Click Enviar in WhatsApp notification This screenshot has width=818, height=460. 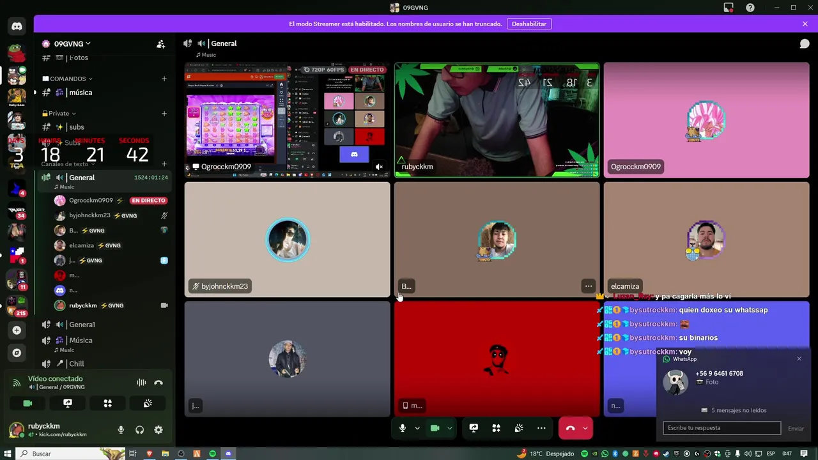click(x=796, y=429)
